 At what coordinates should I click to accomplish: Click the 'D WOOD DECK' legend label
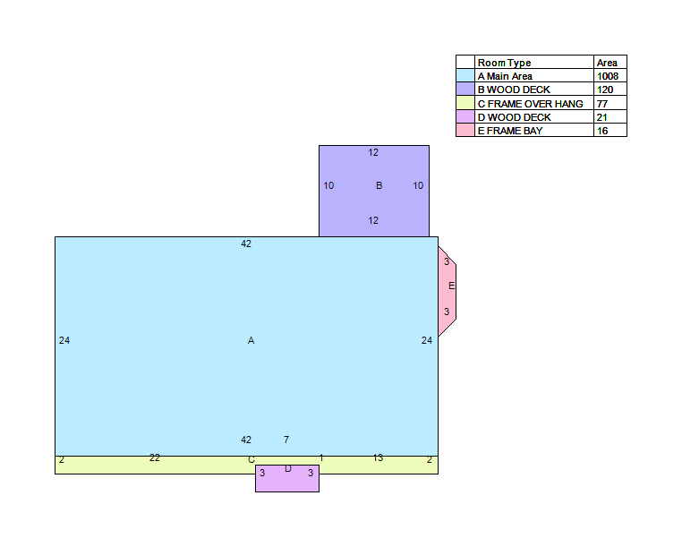[514, 117]
